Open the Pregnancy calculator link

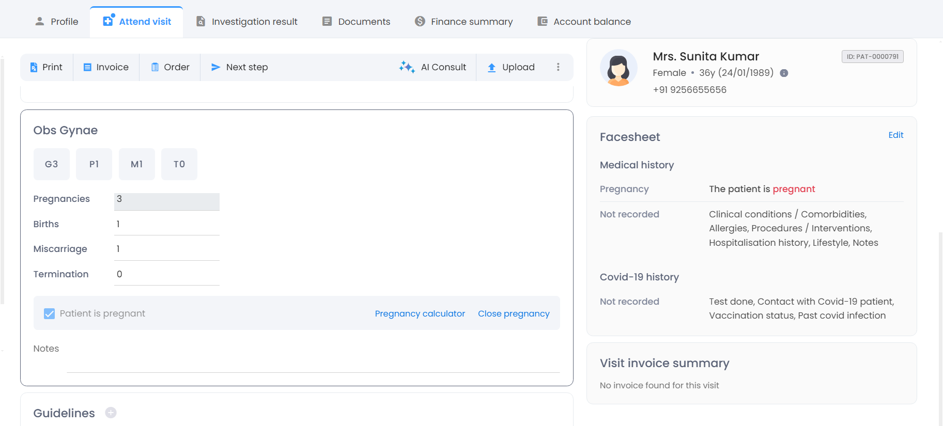tap(420, 313)
